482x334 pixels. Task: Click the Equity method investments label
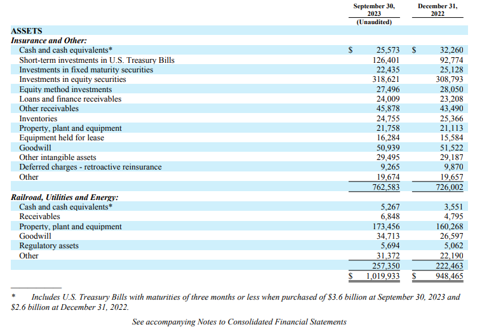click(62, 89)
